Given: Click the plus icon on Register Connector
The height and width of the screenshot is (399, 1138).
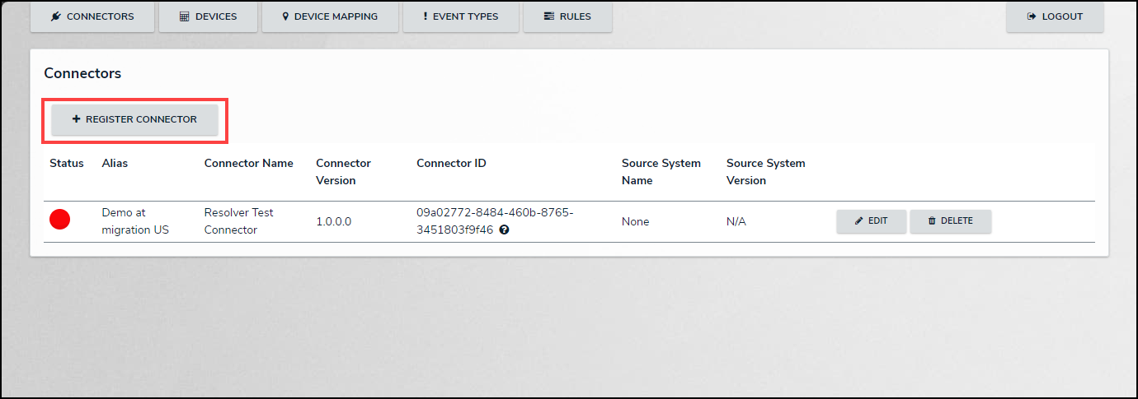Looking at the screenshot, I should (77, 119).
